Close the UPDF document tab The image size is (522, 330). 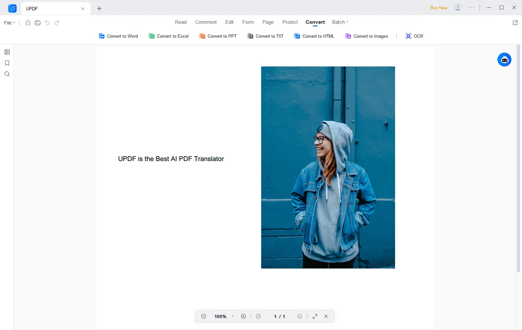coord(83,8)
